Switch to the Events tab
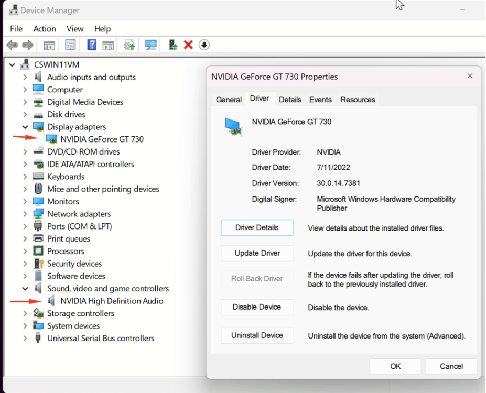Screen dimensions: 486x393 pyautogui.click(x=320, y=100)
